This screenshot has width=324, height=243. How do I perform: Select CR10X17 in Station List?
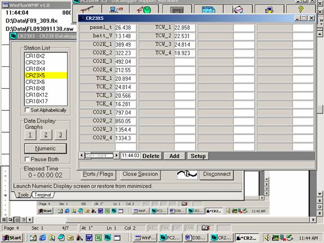click(x=46, y=101)
